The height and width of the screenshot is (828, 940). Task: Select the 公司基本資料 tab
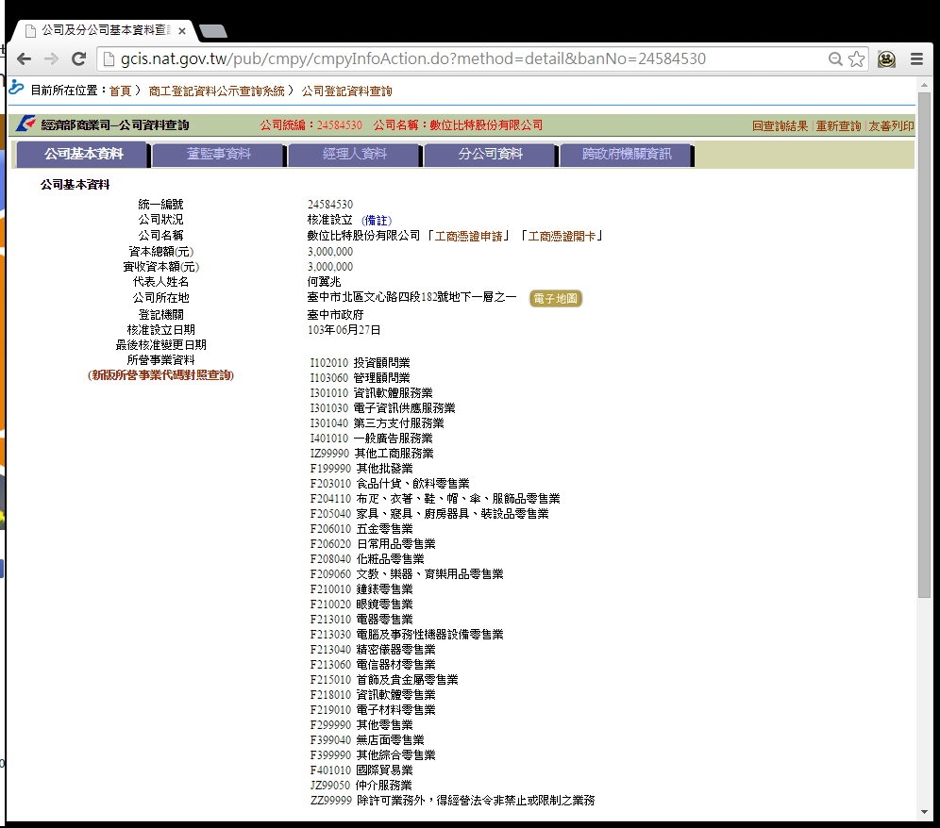click(83, 154)
